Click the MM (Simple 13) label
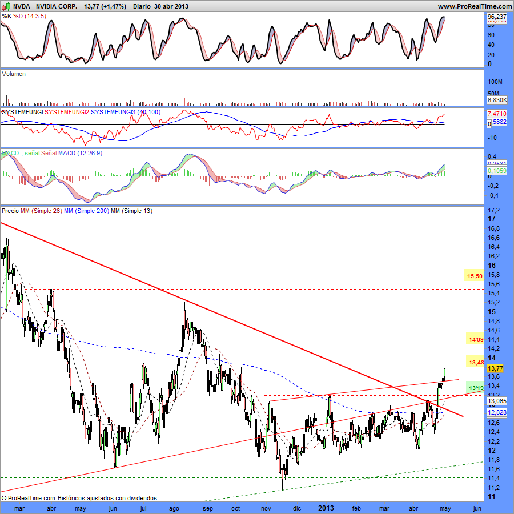 [x=131, y=211]
